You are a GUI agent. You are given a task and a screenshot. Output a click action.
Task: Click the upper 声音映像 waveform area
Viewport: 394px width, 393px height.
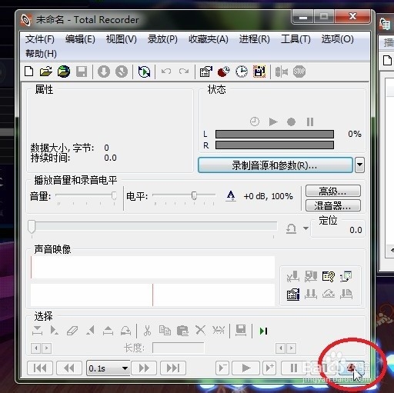[x=152, y=267]
